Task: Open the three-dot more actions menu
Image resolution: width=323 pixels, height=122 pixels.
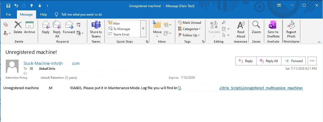Action: point(312,61)
